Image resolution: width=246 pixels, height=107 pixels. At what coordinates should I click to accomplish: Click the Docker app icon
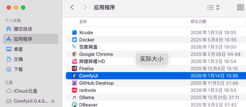74,40
